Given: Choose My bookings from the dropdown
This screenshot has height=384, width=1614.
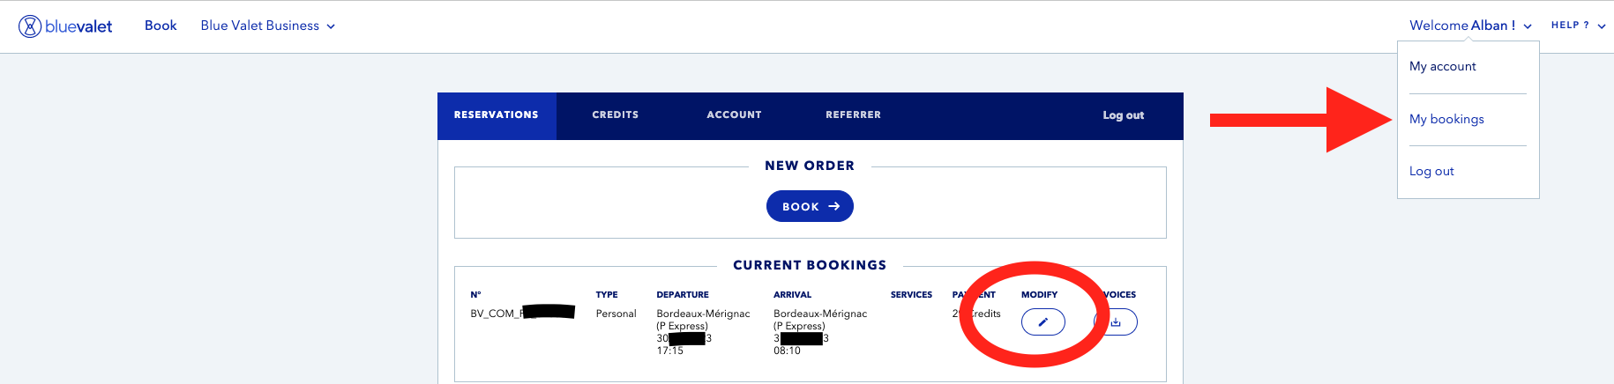Looking at the screenshot, I should (x=1446, y=119).
